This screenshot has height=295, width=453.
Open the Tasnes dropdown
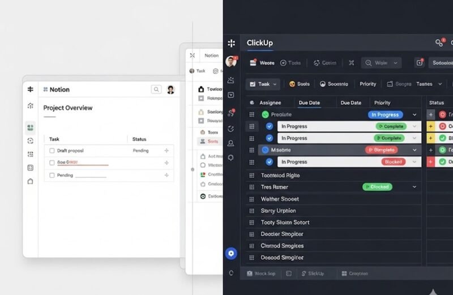(429, 84)
